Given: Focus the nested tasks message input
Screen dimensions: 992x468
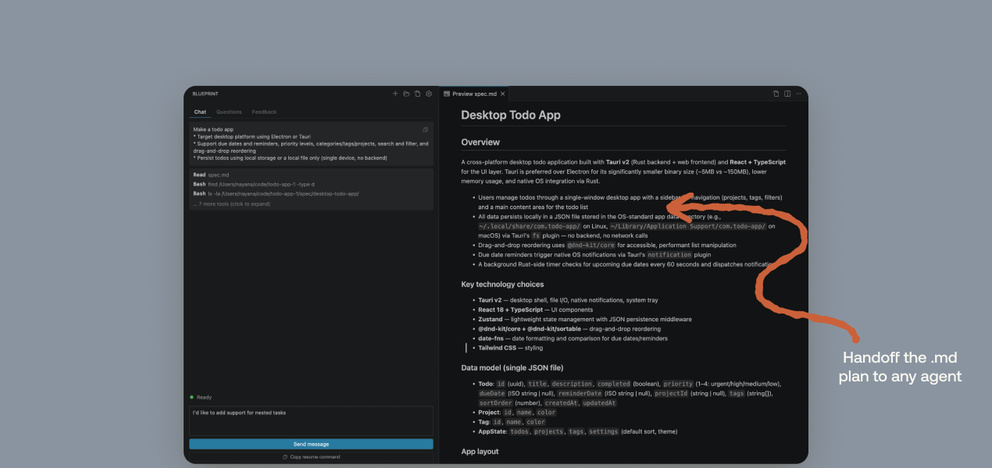Looking at the screenshot, I should coord(311,420).
